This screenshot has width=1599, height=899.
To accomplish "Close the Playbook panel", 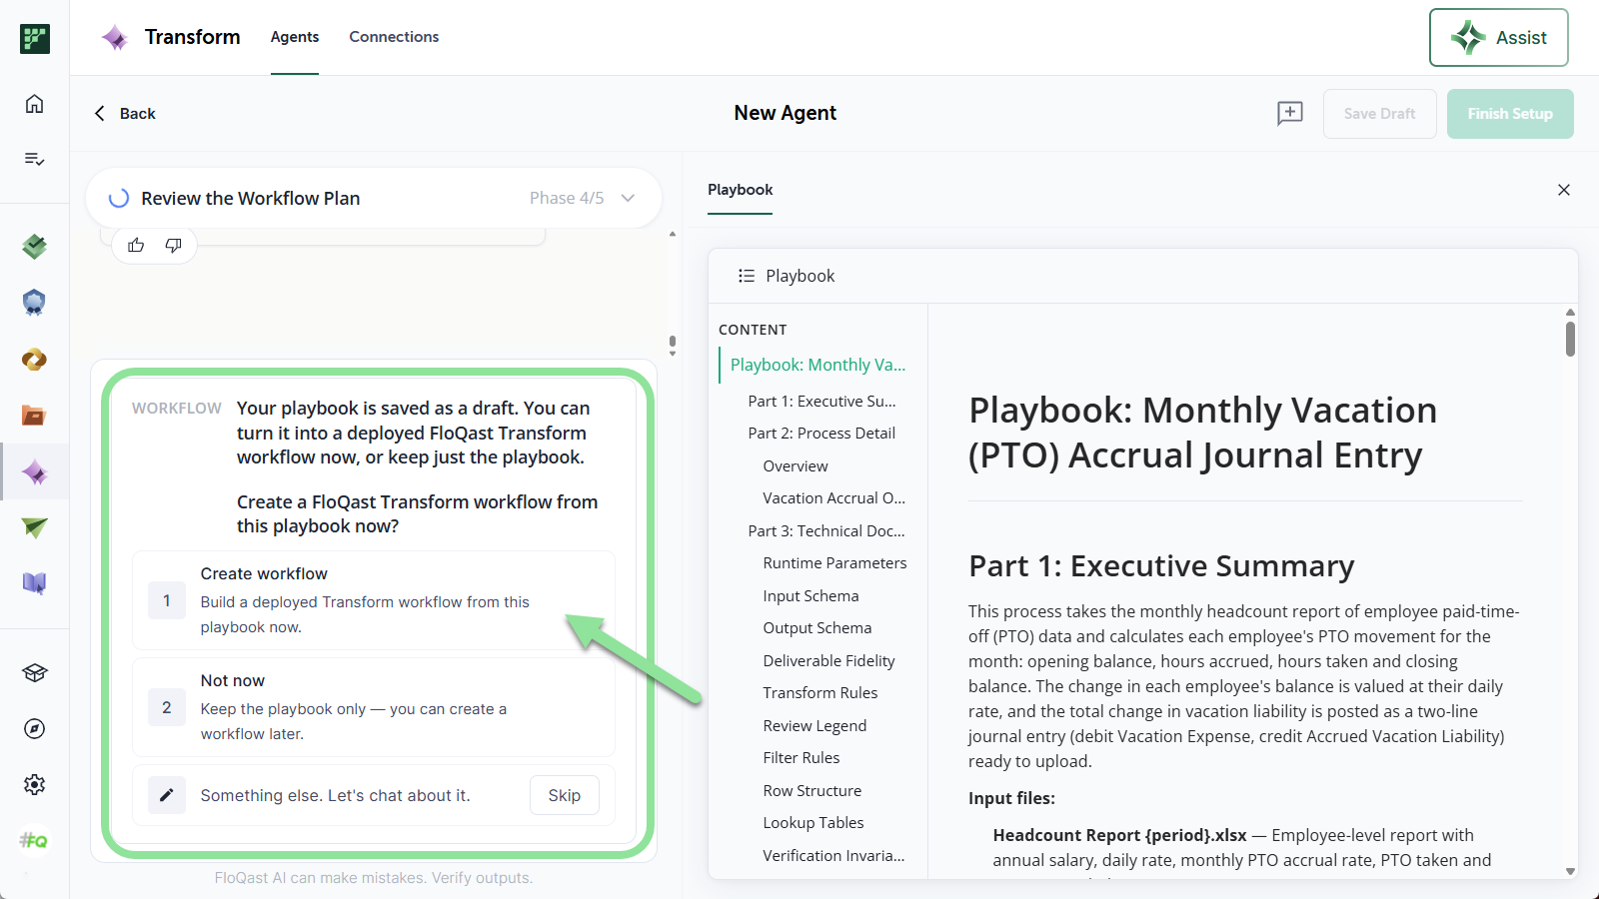I will pyautogui.click(x=1564, y=190).
